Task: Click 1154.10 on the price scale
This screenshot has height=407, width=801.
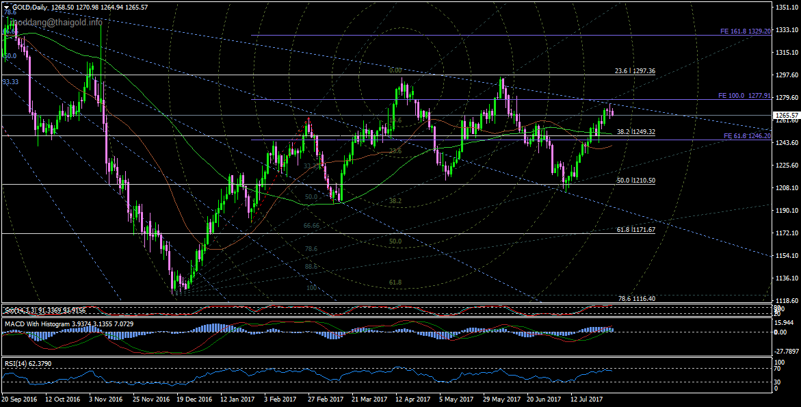Action: 787,256
